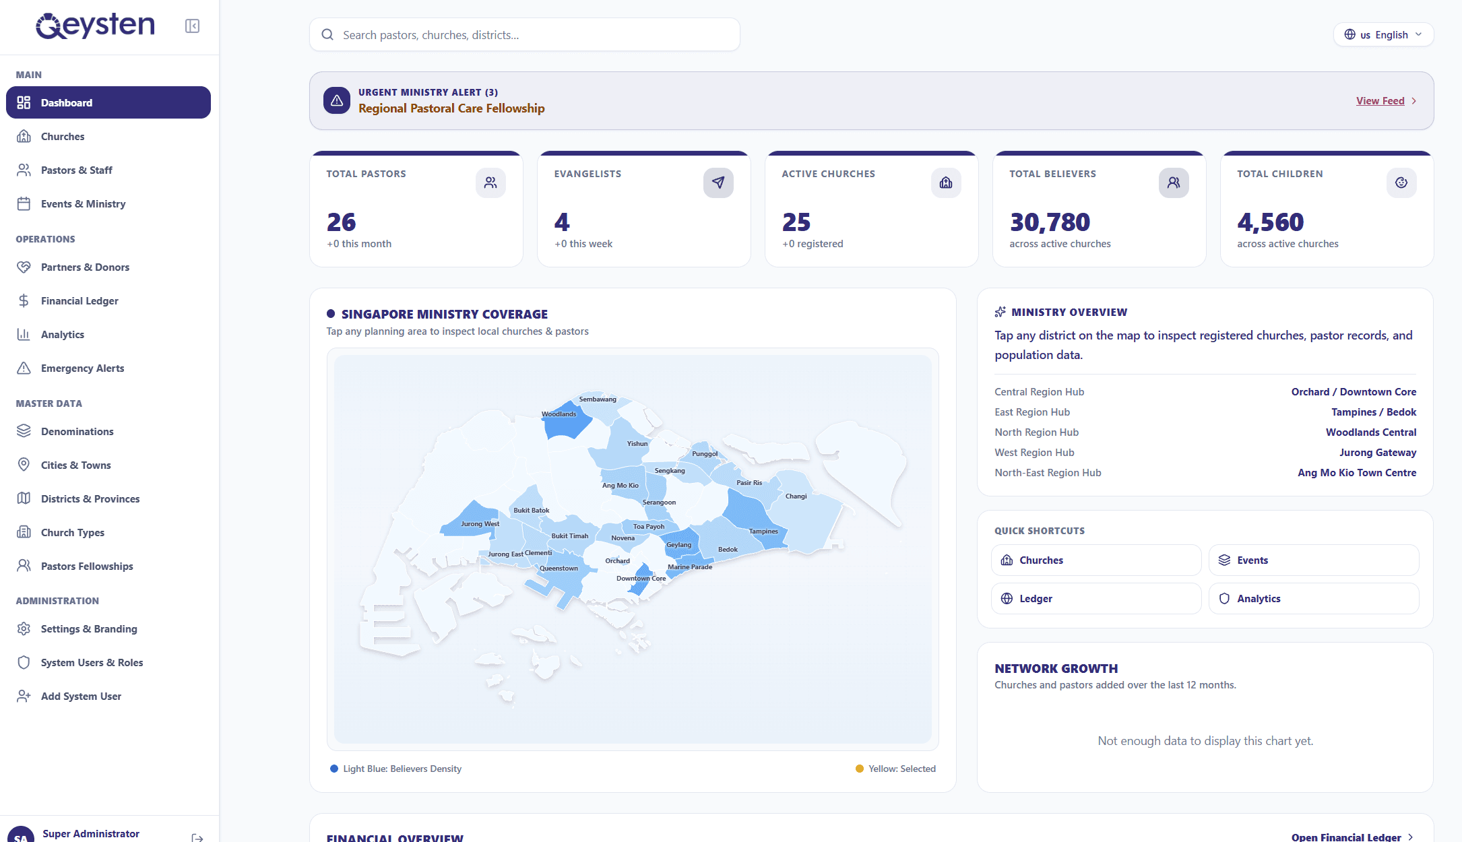Image resolution: width=1462 pixels, height=842 pixels.
Task: Click the Total Believers card users icon
Action: pyautogui.click(x=1174, y=183)
